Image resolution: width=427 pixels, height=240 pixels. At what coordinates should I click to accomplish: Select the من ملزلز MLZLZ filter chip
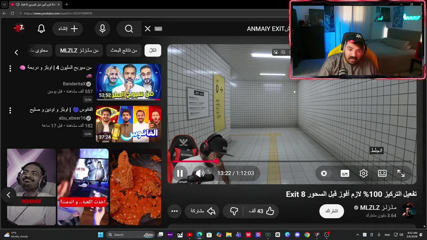tap(79, 50)
